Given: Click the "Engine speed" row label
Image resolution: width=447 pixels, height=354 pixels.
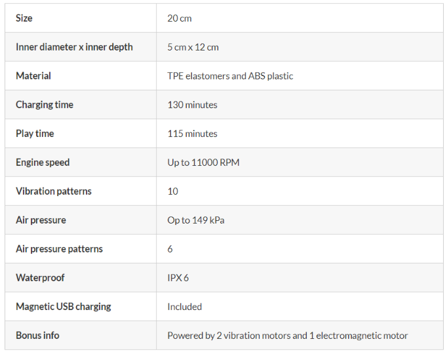Looking at the screenshot, I should tap(43, 163).
